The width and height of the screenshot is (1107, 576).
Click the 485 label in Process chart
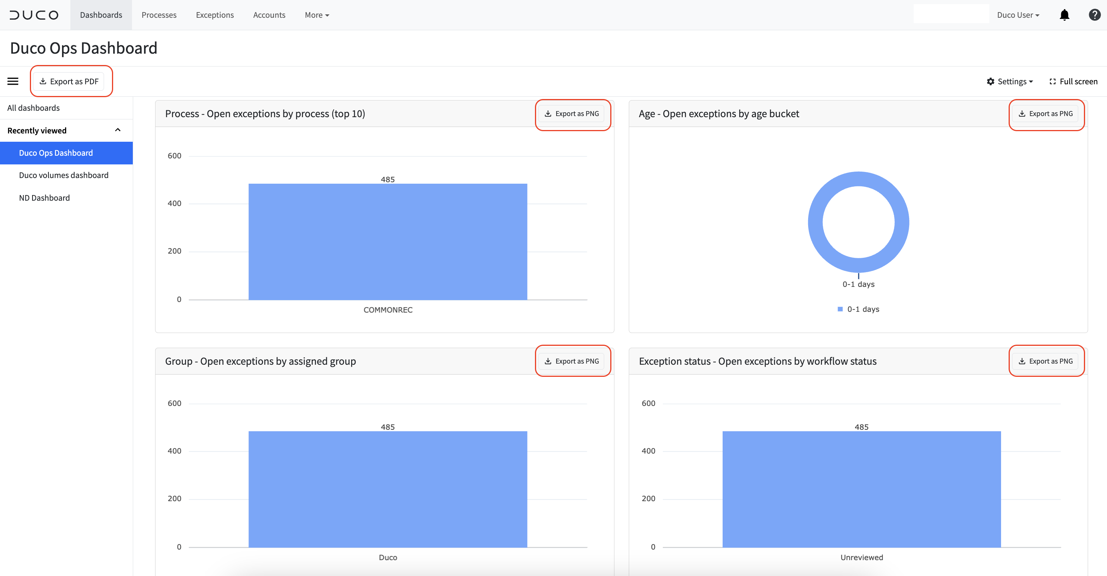(388, 180)
